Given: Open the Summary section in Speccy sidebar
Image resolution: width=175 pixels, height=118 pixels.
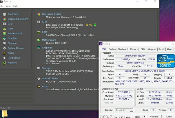Looking at the screenshot, I should [13, 14].
